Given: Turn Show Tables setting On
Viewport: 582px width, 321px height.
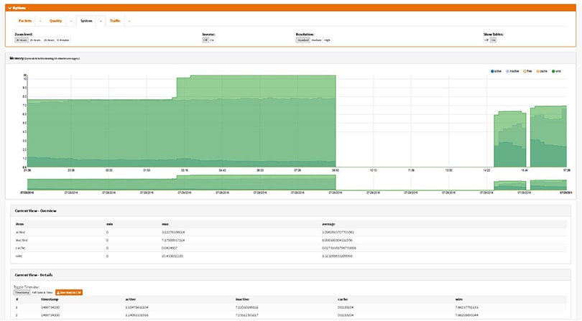Looking at the screenshot, I should 494,40.
